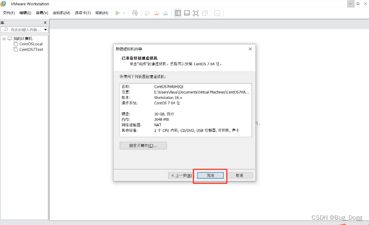Collapse the 我的计算机 tree node
The image size is (369, 225).
pos(4,38)
